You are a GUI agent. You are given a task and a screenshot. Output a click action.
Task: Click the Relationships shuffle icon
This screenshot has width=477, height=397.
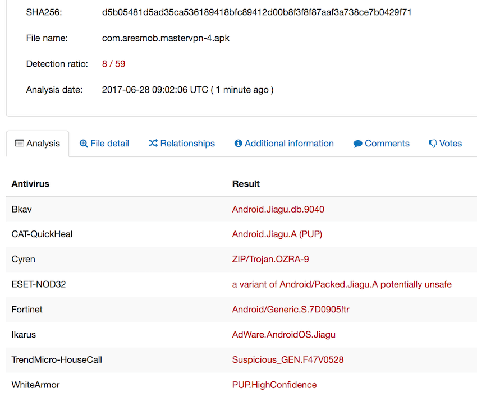(153, 143)
